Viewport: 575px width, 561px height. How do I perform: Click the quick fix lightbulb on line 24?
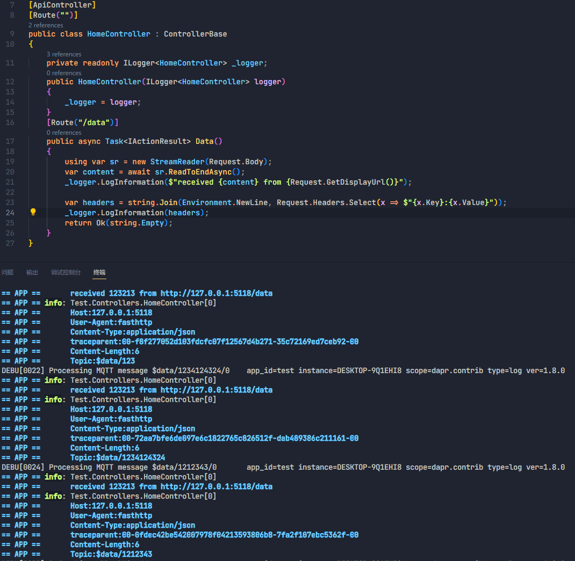[x=33, y=212]
